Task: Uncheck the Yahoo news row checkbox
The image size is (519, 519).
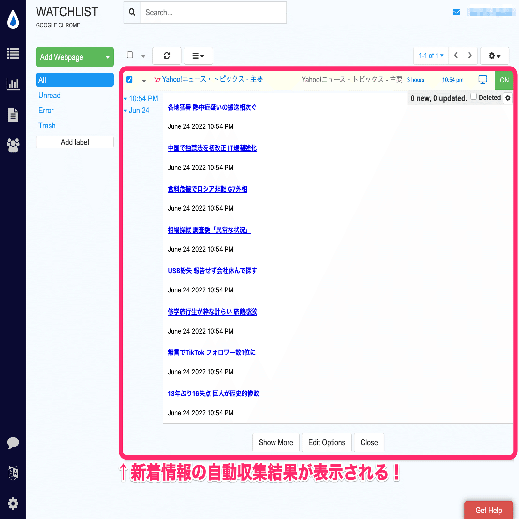Action: click(129, 80)
